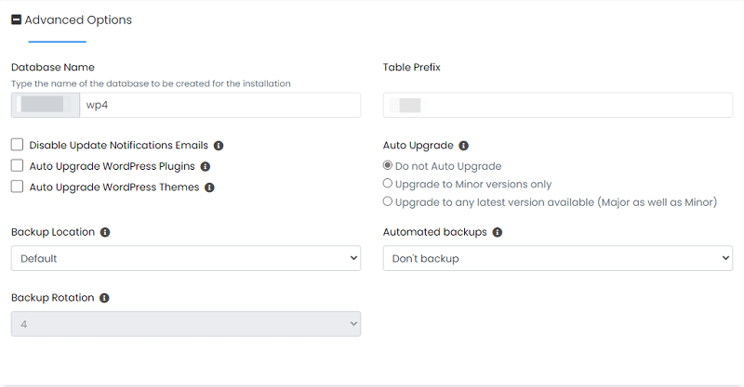Image resolution: width=744 pixels, height=387 pixels.
Task: Click the Backup Location info icon
Action: click(x=106, y=232)
